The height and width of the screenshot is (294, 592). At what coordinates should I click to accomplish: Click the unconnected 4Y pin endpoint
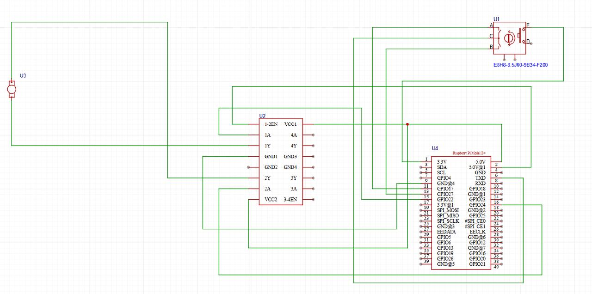tap(314, 146)
